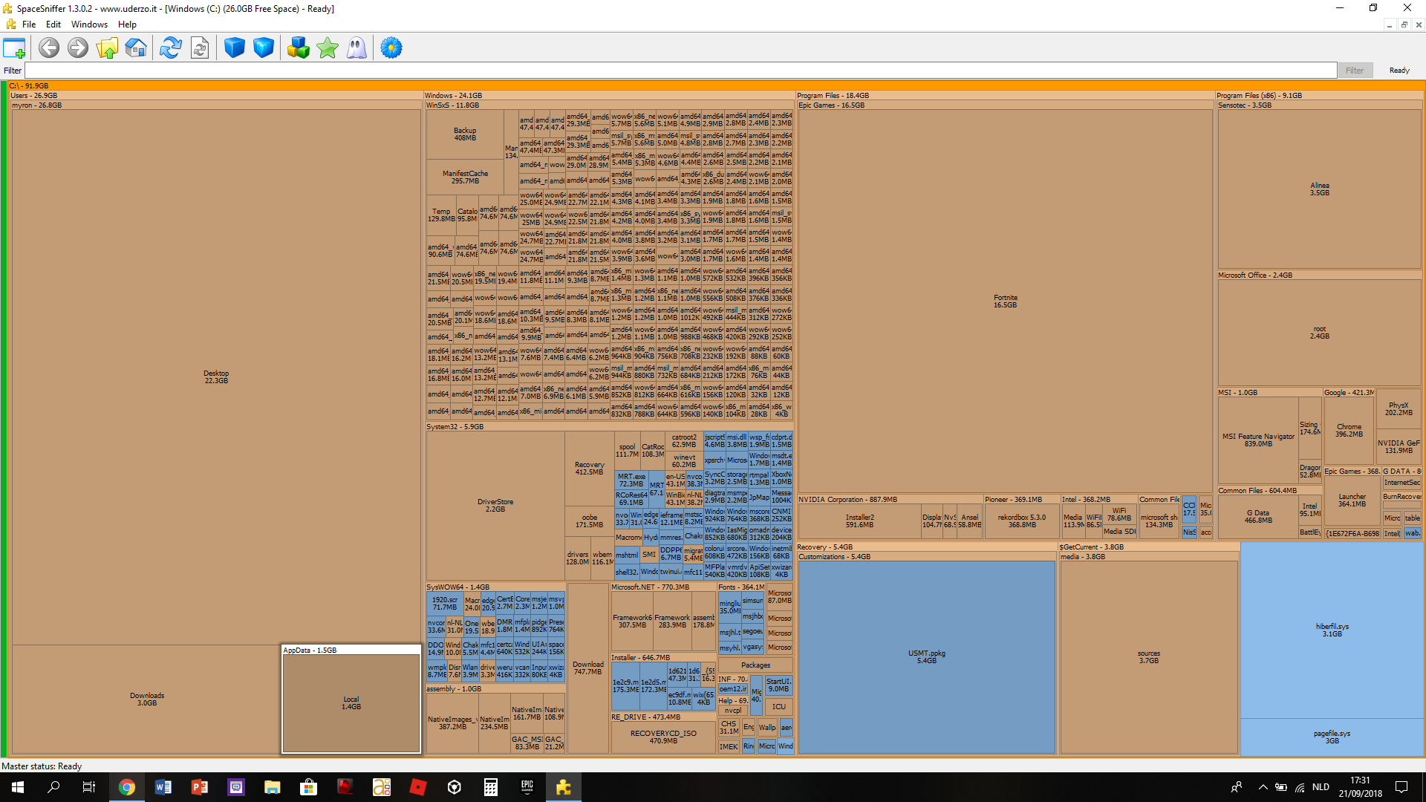Screen dimensions: 1426x802
Task: Go back with the left arrow icon
Action: coord(49,48)
